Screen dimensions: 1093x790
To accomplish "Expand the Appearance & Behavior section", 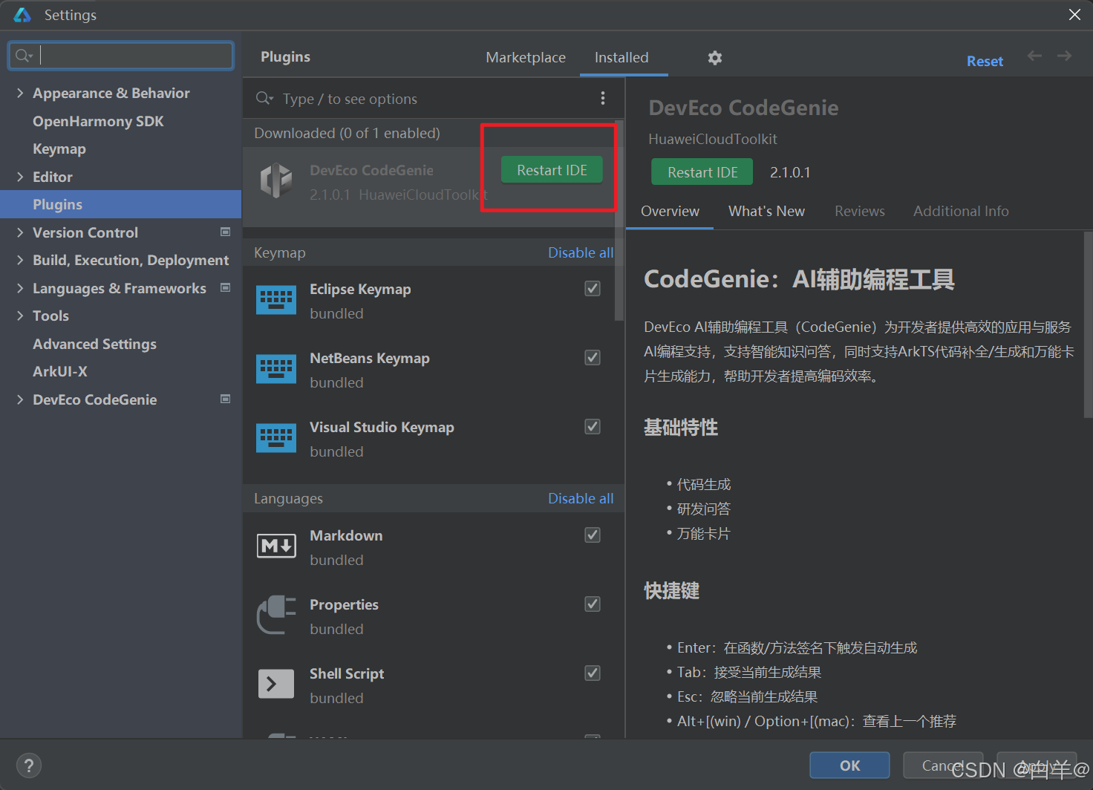I will pos(20,93).
